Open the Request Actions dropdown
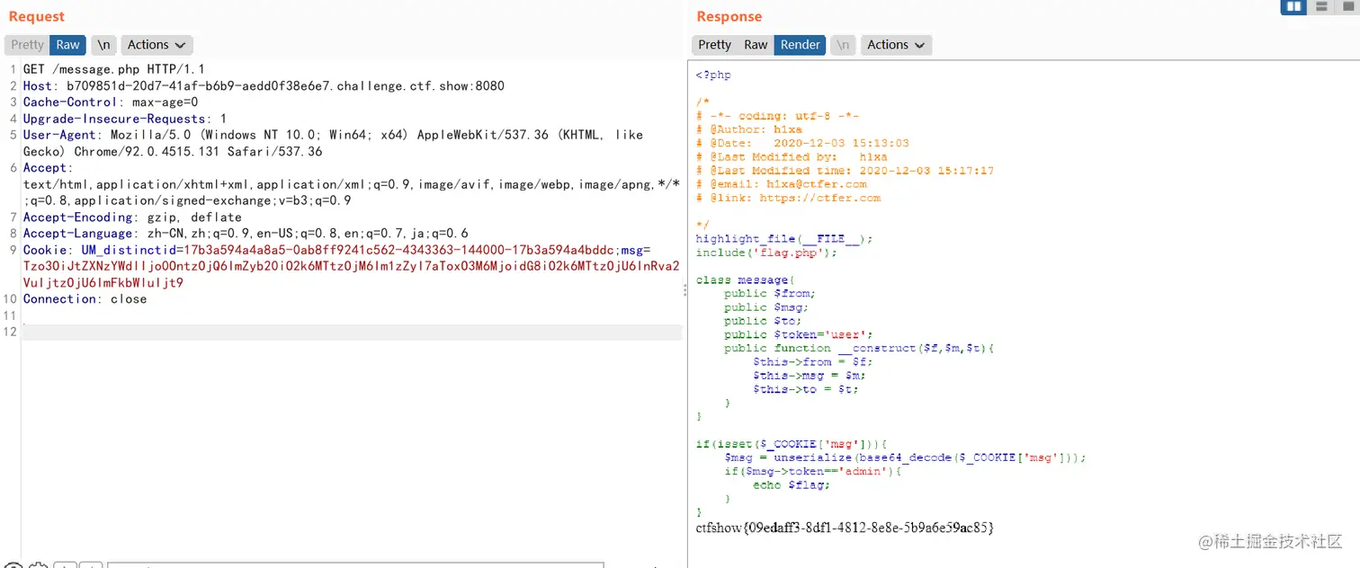Image resolution: width=1360 pixels, height=568 pixels. 157,45
